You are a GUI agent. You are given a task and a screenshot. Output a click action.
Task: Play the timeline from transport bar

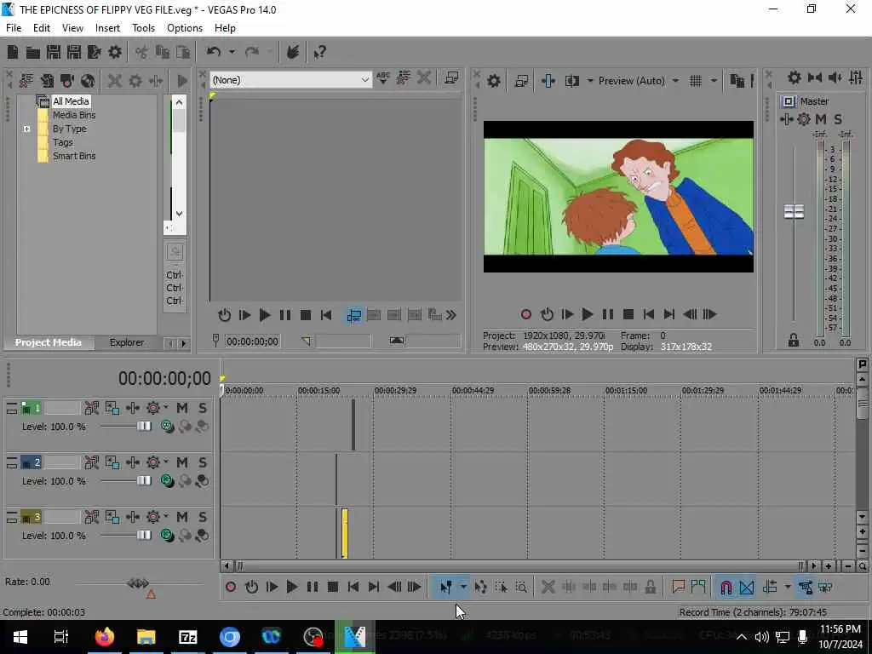[291, 587]
